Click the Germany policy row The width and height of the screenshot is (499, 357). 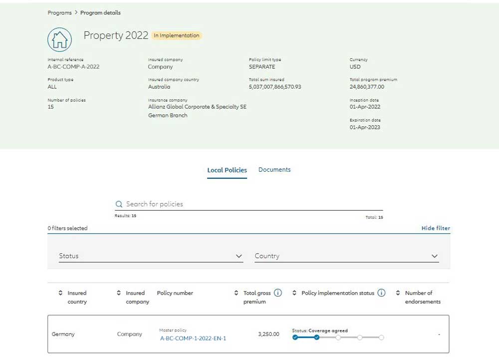click(248, 334)
